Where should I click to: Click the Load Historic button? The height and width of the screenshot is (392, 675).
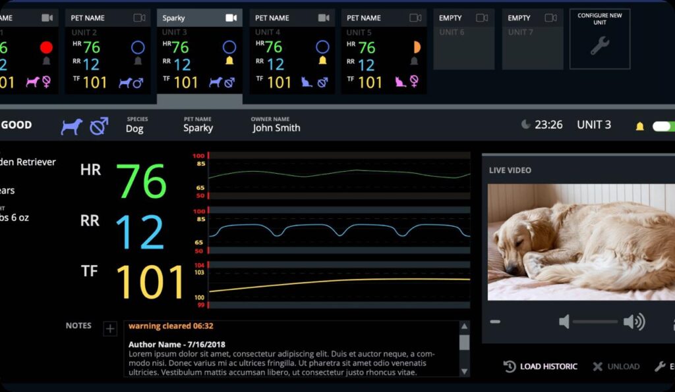541,366
